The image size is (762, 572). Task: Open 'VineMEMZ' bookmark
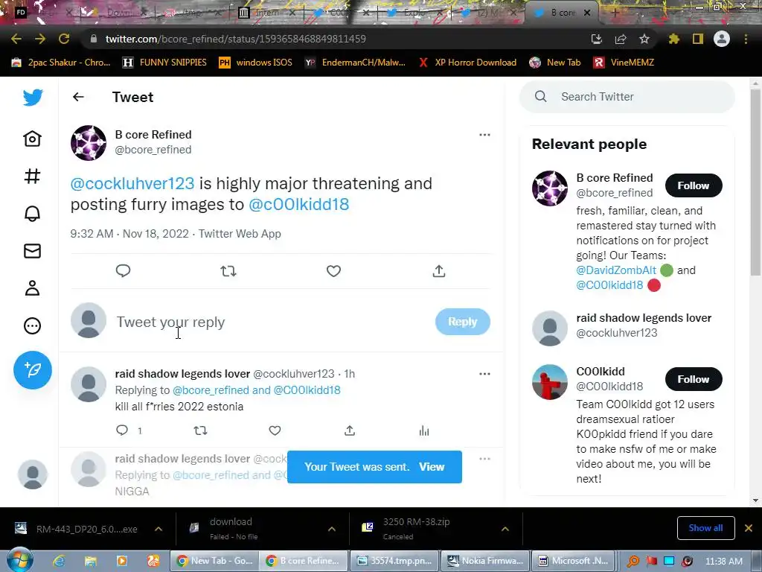(624, 63)
